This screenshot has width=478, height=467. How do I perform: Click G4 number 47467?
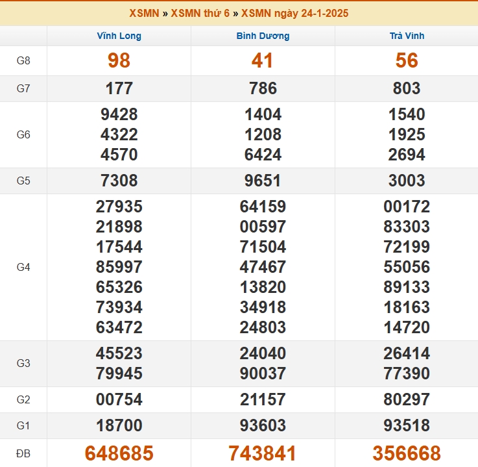click(x=263, y=267)
